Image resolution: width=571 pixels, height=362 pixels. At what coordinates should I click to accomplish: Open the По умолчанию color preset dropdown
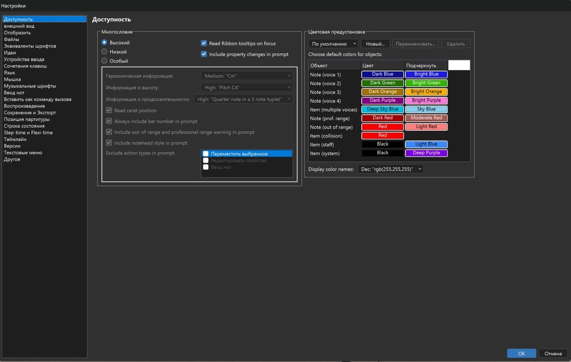coord(333,44)
